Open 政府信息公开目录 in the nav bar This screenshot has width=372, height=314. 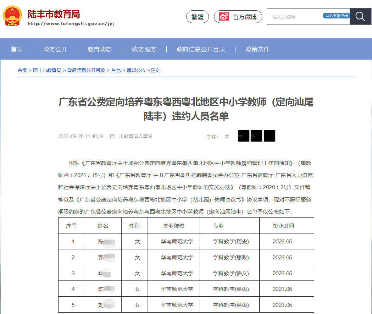(x=201, y=49)
